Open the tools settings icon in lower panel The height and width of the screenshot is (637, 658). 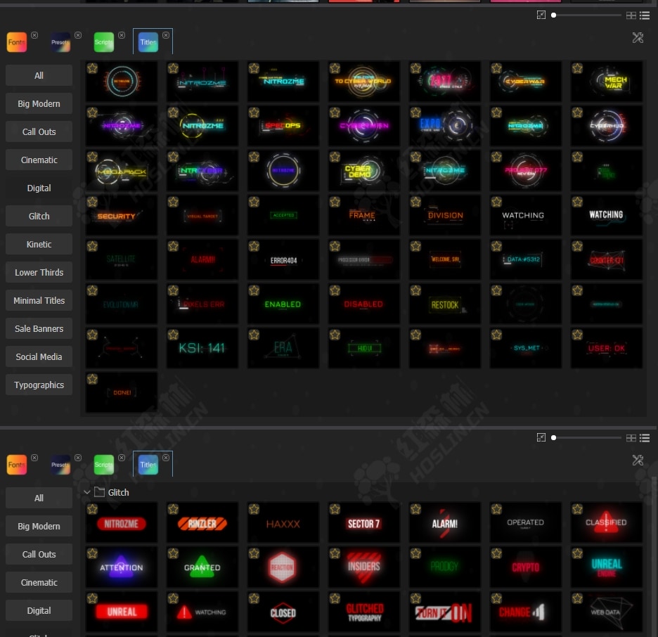(x=638, y=461)
